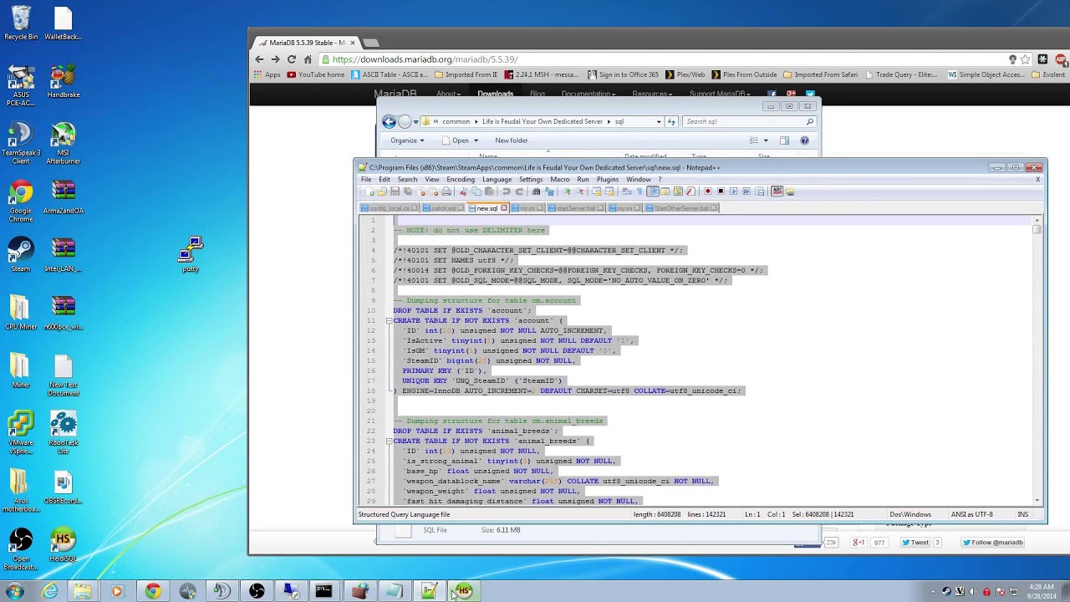Click the Explorer refresh icon beside address bar
Viewport: 1070px width, 602px height.
671,121
